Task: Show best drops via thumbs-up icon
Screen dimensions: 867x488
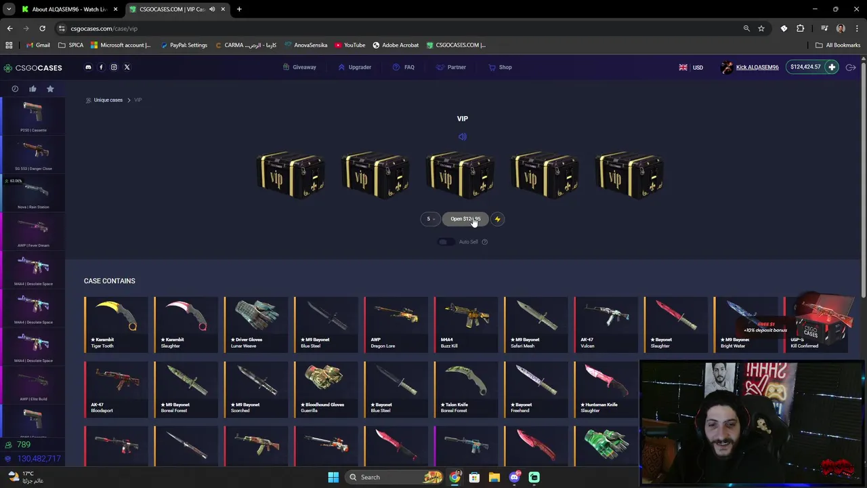Action: (x=33, y=89)
